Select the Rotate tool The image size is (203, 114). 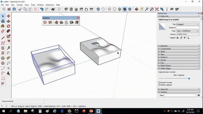pos(9,26)
